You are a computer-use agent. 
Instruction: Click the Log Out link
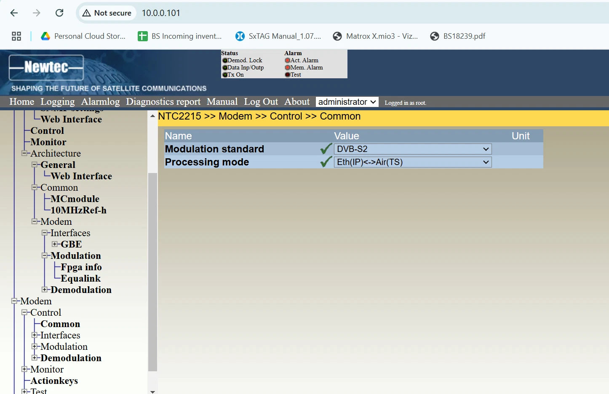[261, 102]
